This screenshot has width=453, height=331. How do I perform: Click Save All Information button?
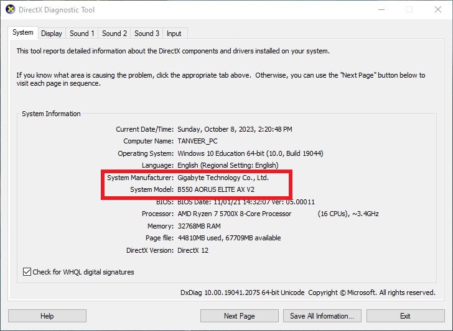pos(322,315)
